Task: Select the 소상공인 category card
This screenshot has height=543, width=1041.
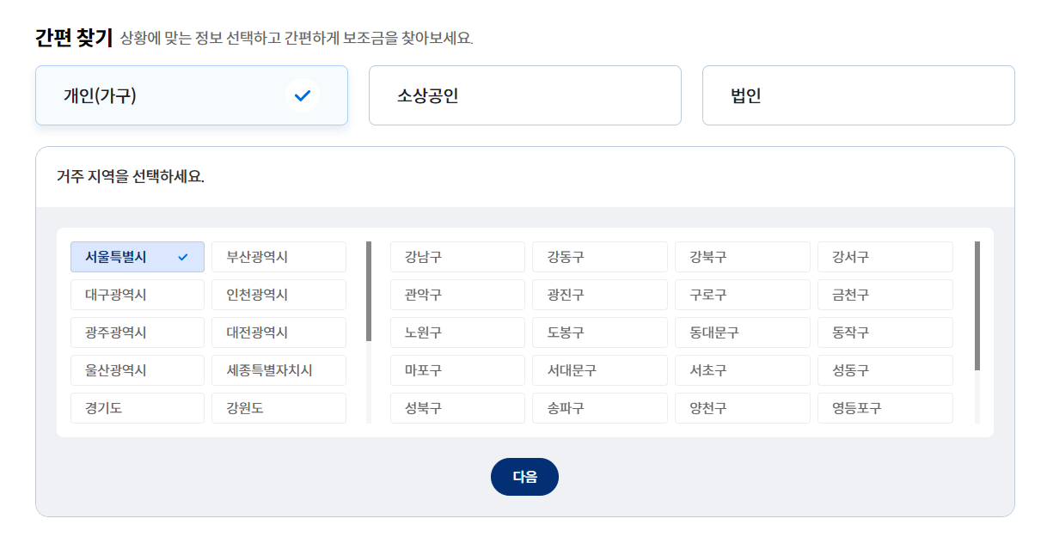Action: 524,95
